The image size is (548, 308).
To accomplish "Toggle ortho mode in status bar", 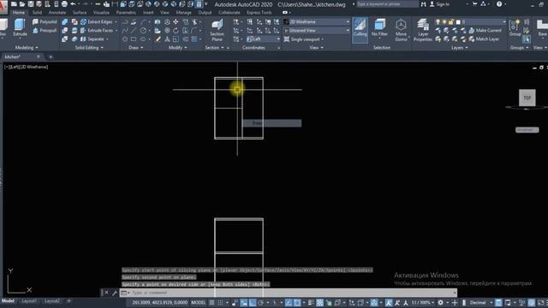I will pyautogui.click(x=253, y=302).
